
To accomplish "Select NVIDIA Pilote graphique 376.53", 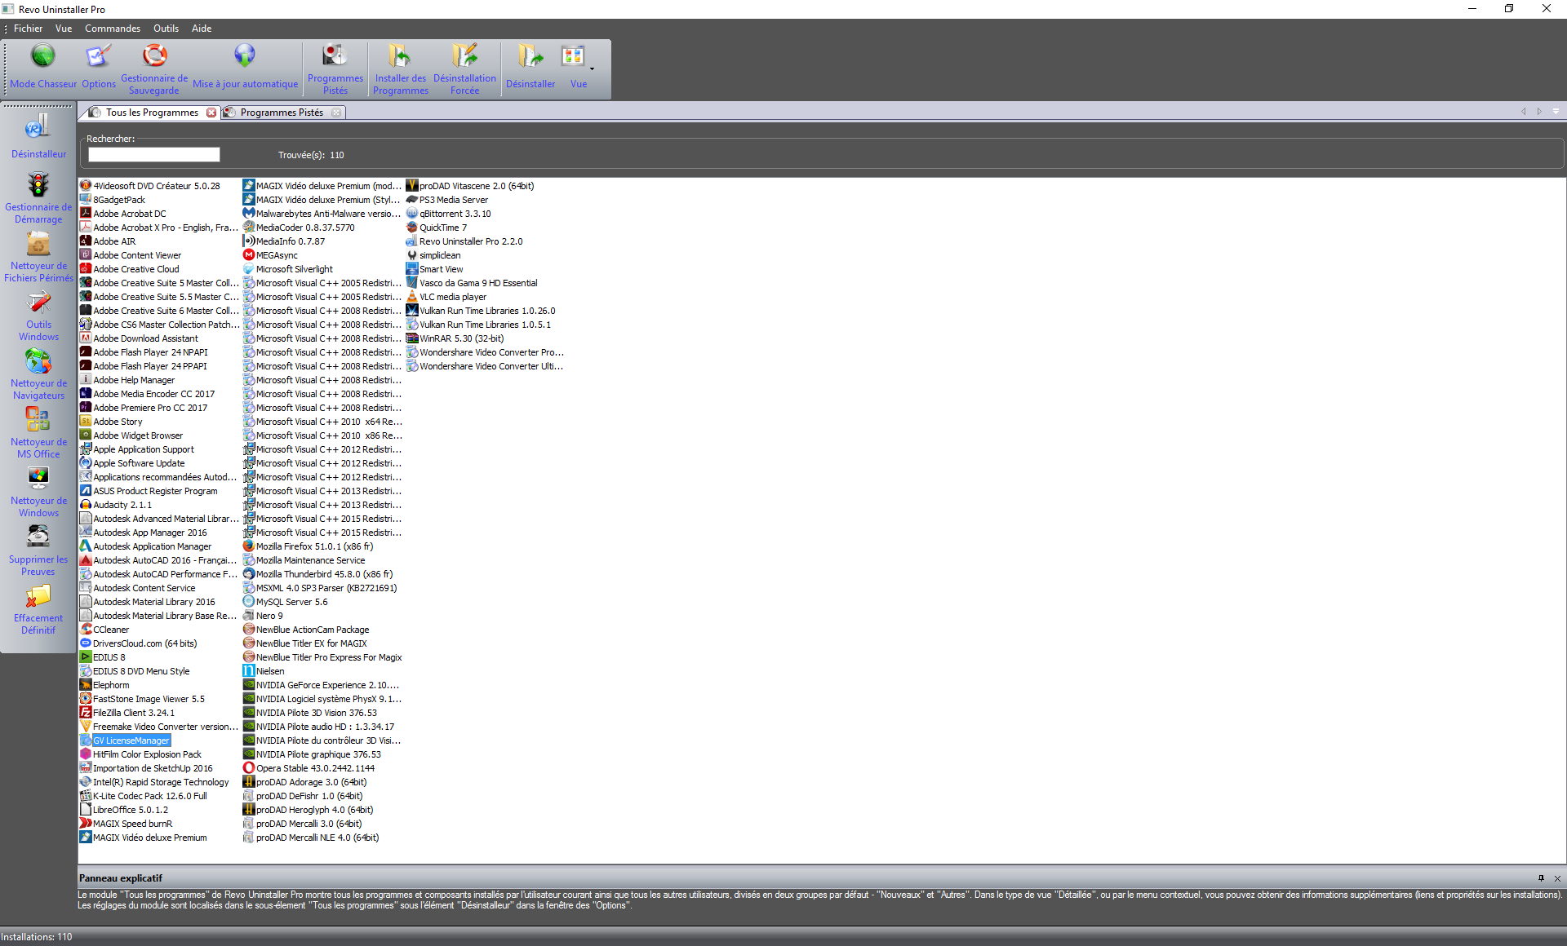I will point(313,754).
